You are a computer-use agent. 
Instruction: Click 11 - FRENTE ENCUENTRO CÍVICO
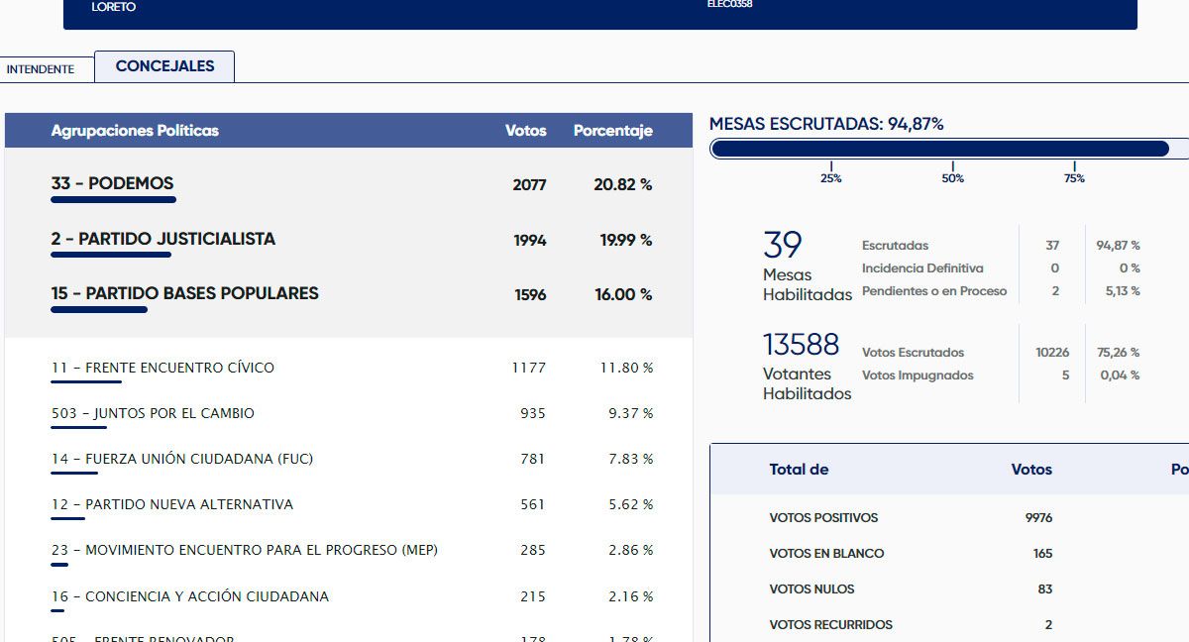click(162, 368)
